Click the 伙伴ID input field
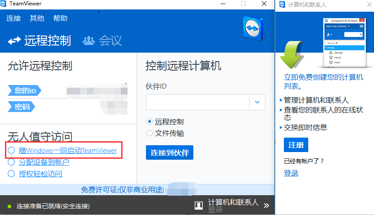This screenshot has width=374, height=215. [x=197, y=102]
